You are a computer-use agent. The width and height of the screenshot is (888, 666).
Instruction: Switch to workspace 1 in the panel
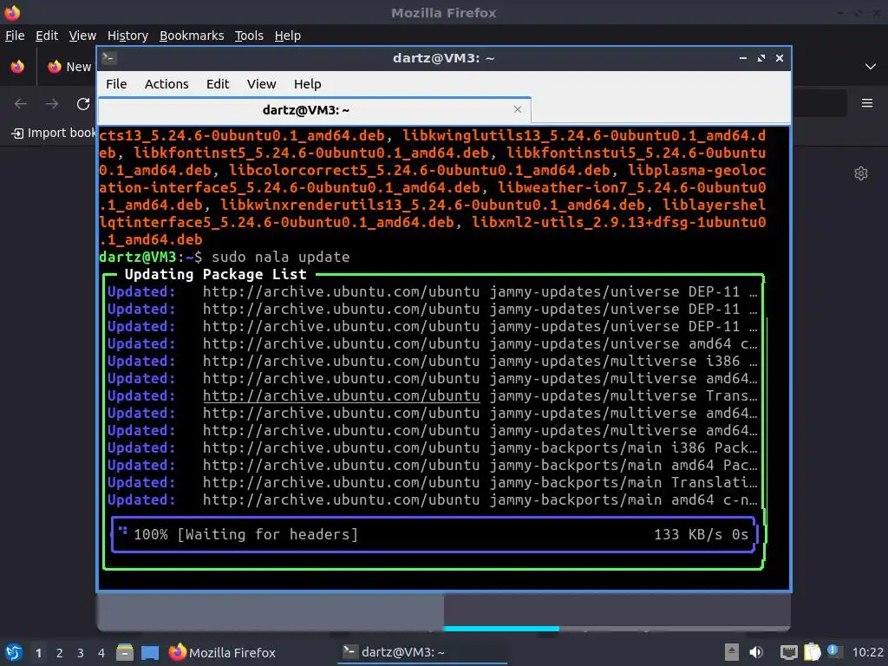(x=38, y=653)
